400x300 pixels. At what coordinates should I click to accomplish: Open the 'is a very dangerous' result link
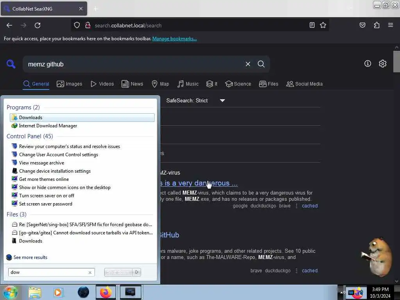click(x=199, y=183)
